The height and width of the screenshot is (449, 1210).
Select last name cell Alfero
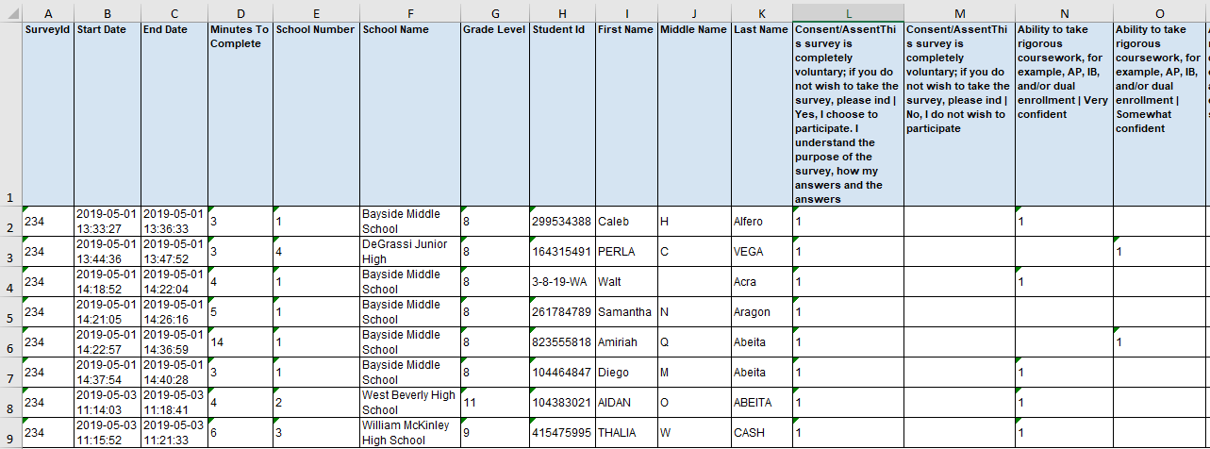pyautogui.click(x=762, y=222)
